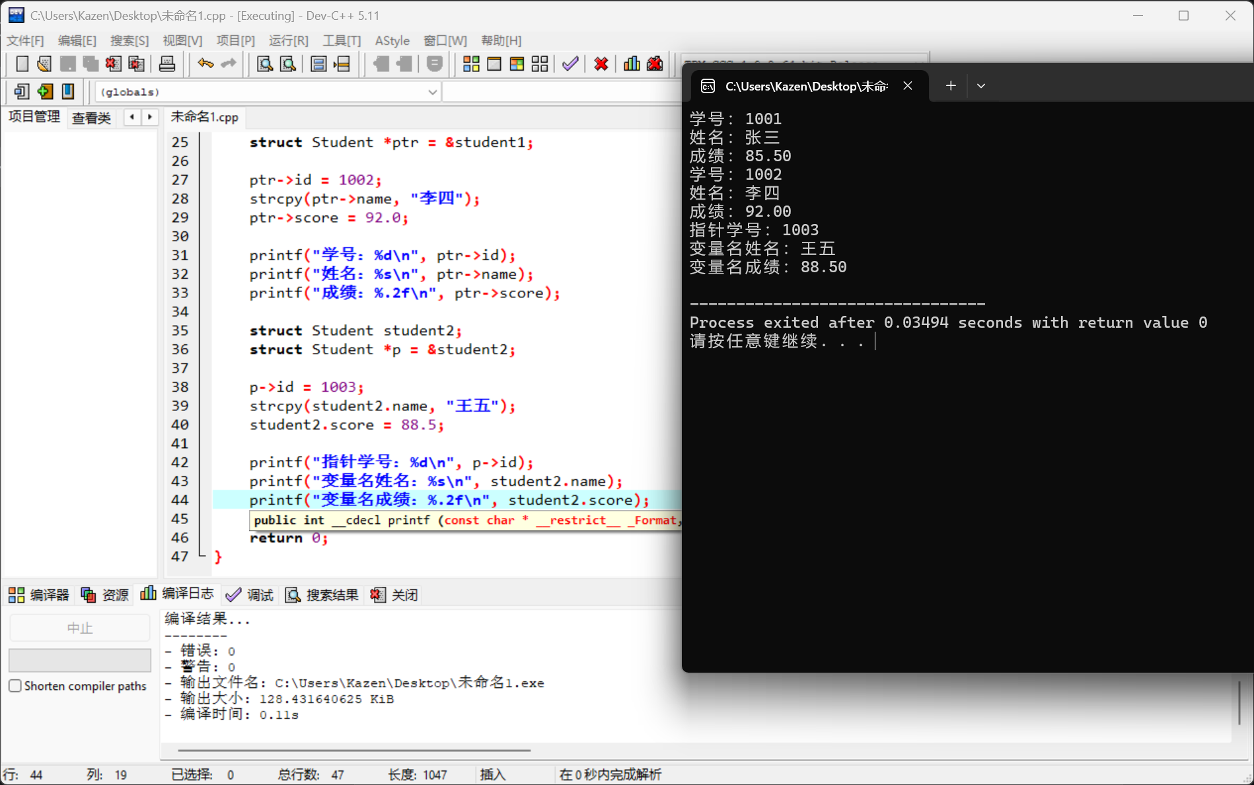Image resolution: width=1254 pixels, height=785 pixels.
Task: Click the Redo icon
Action: pyautogui.click(x=227, y=63)
